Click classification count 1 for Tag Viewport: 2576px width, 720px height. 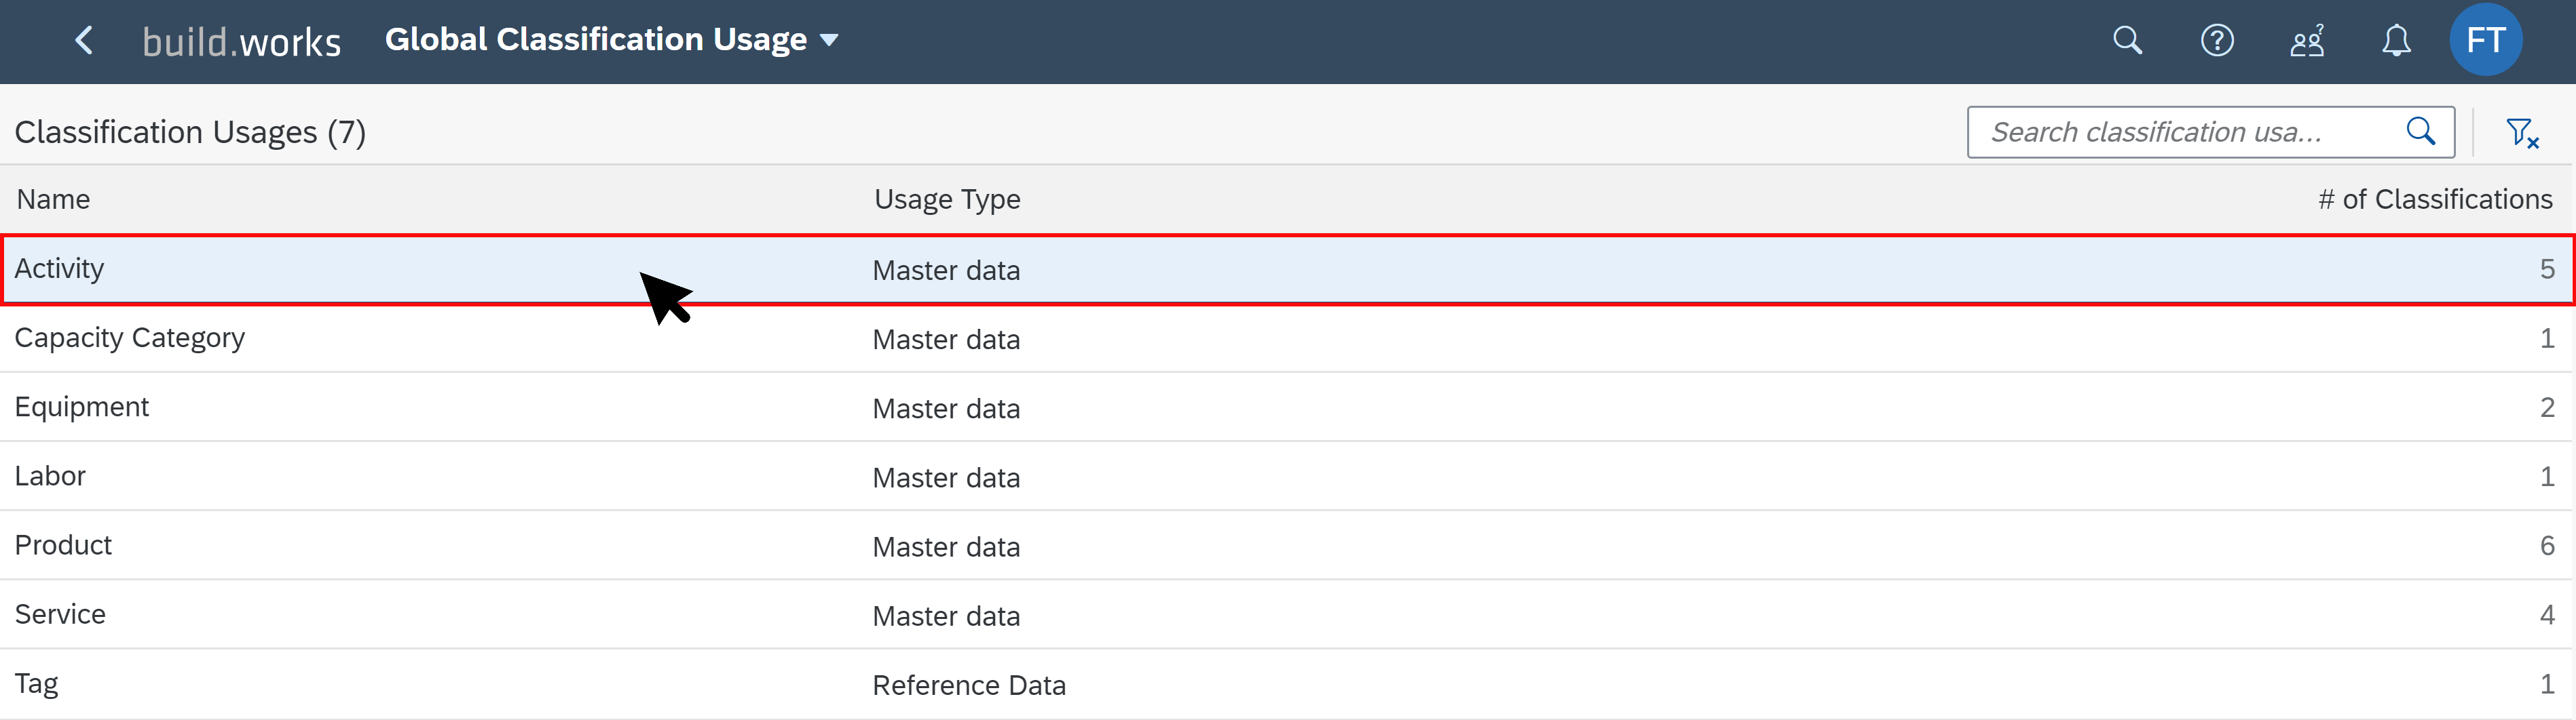point(2547,684)
